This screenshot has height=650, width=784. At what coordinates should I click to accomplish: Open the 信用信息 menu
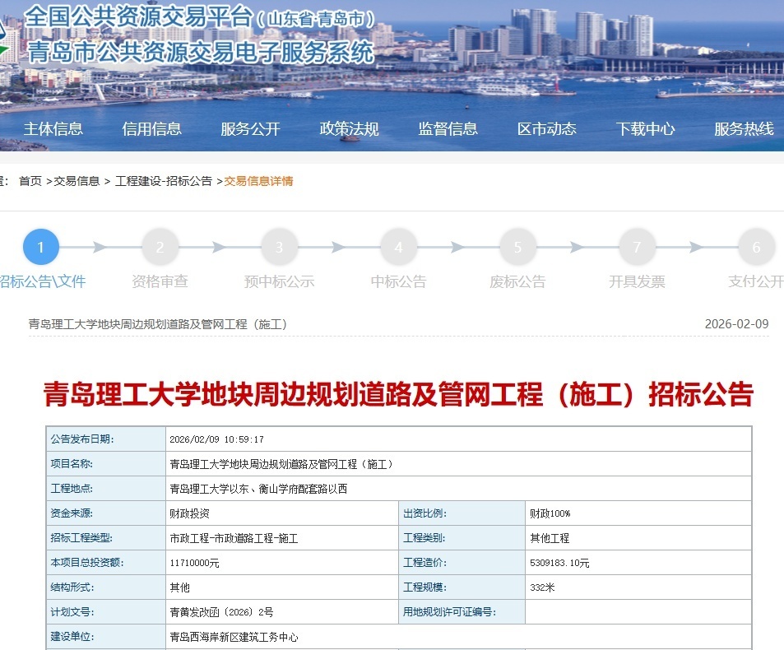(152, 128)
